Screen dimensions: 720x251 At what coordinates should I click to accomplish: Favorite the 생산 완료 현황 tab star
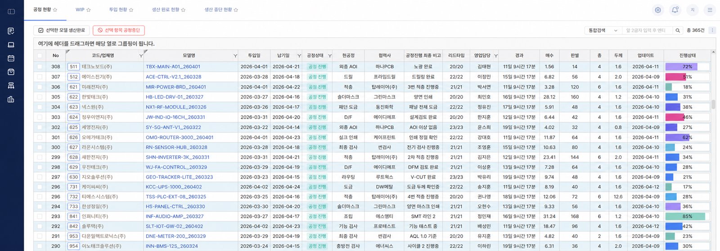pyautogui.click(x=183, y=10)
